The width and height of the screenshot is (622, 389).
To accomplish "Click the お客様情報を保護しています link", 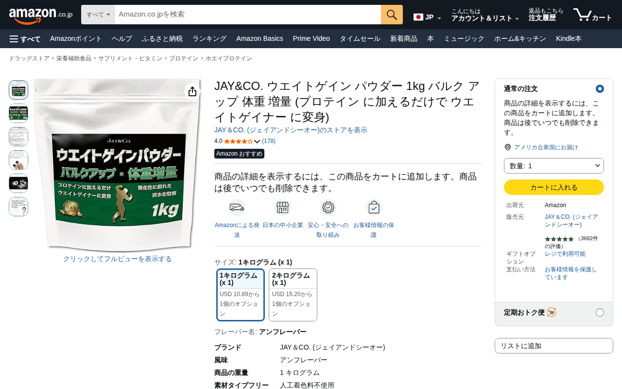I will (571, 273).
